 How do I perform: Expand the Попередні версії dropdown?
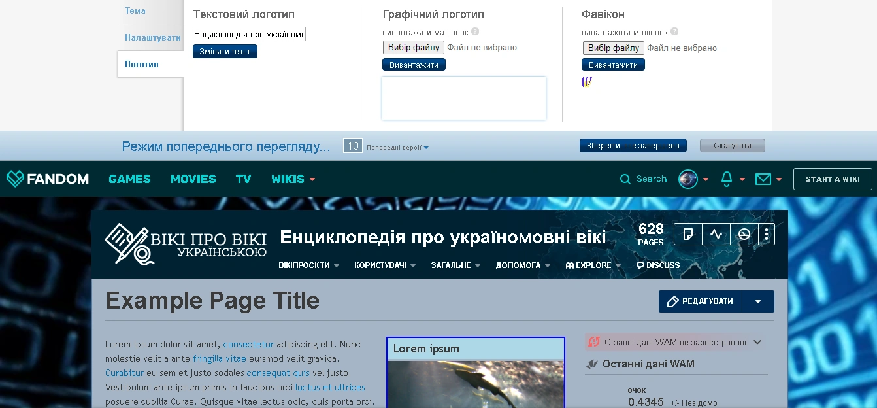pyautogui.click(x=397, y=148)
